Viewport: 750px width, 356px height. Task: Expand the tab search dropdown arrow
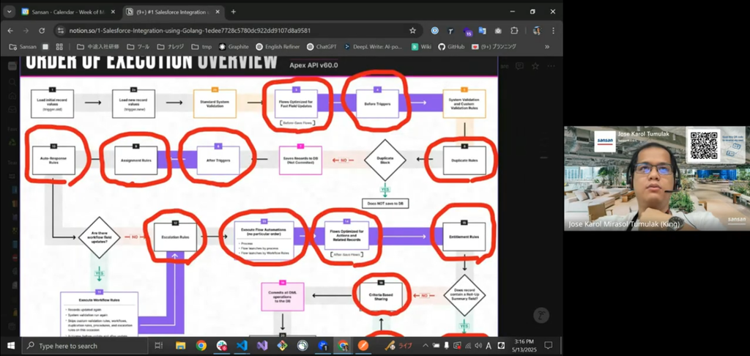(9, 12)
